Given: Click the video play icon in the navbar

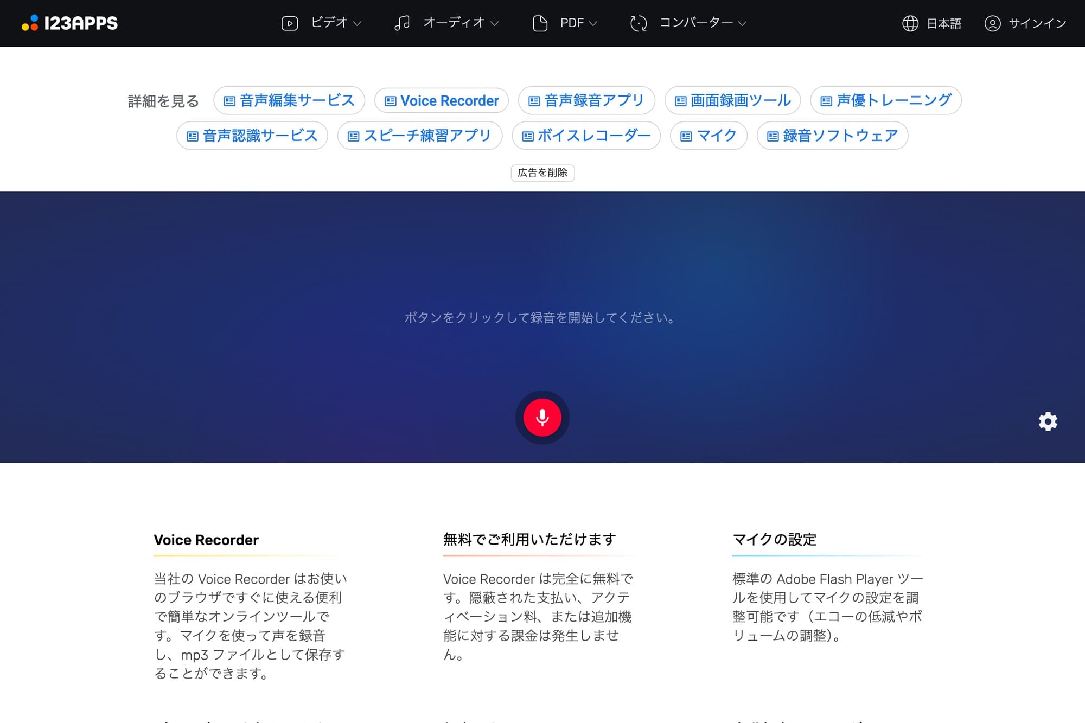Looking at the screenshot, I should pos(290,23).
